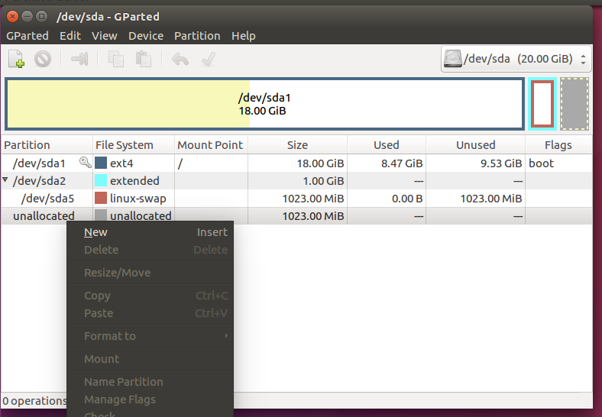Select the /dev/sda2 partition row
The image size is (602, 417).
296,181
